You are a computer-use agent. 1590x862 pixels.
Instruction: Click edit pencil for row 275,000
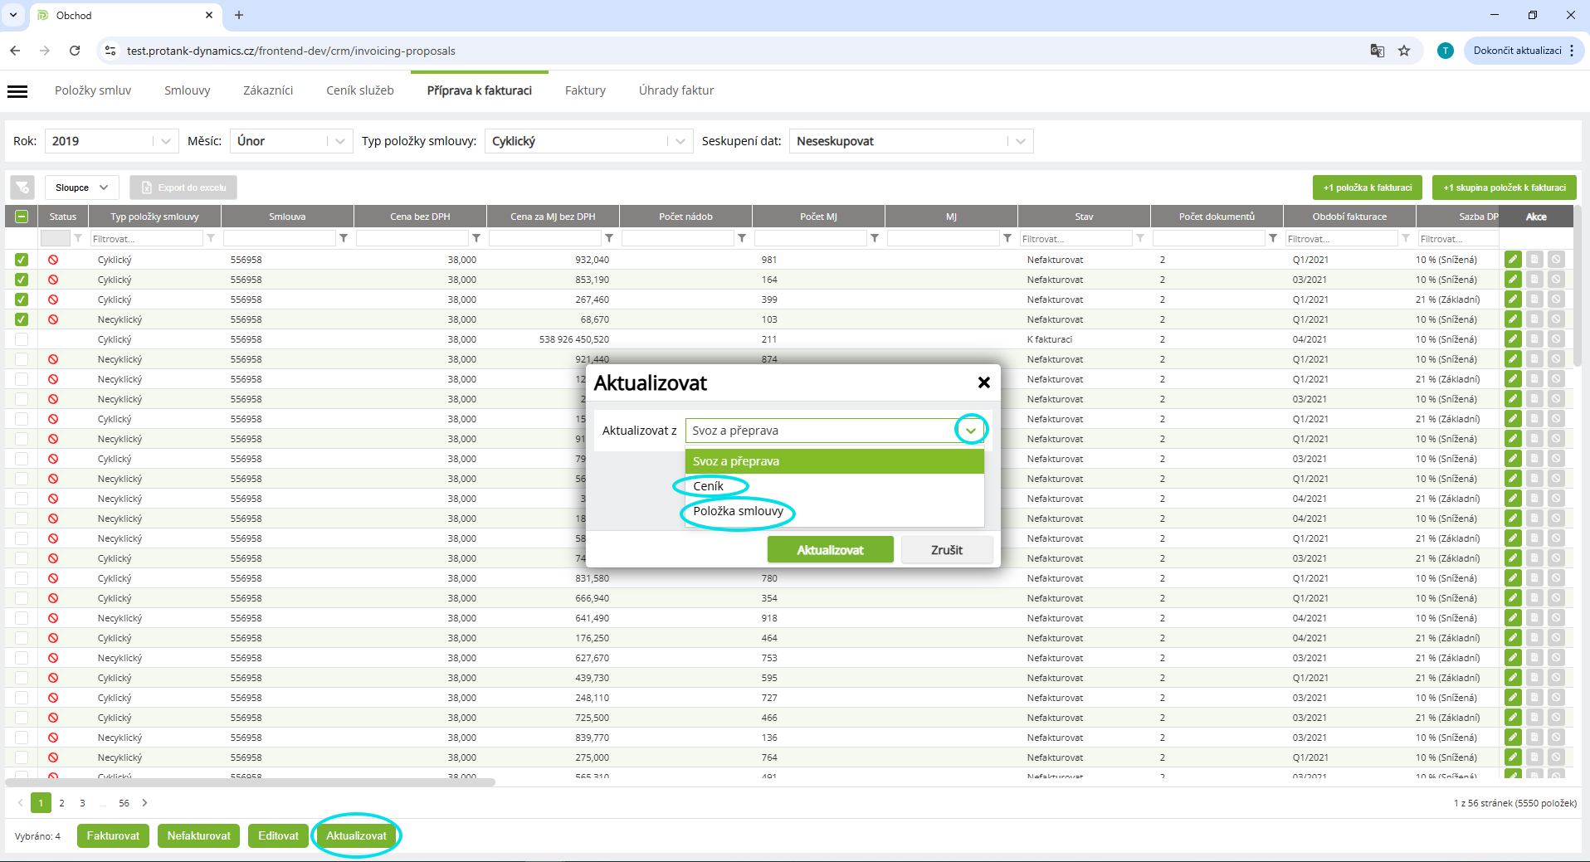click(x=1513, y=757)
